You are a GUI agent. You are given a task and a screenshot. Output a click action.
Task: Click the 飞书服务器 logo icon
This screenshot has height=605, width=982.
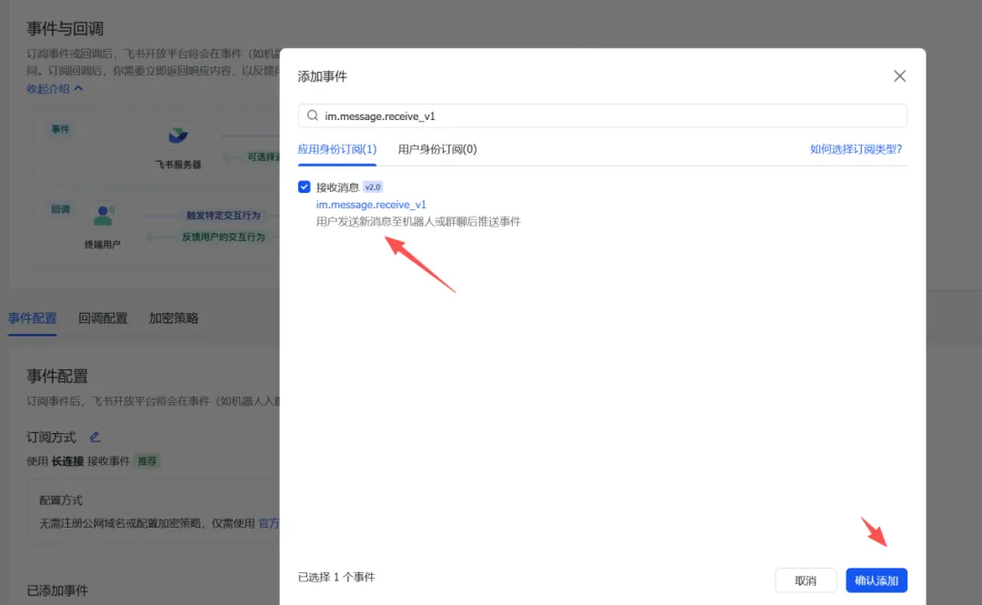click(x=178, y=135)
